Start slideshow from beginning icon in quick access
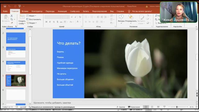This screenshot has height=112, width=199. (19, 6)
